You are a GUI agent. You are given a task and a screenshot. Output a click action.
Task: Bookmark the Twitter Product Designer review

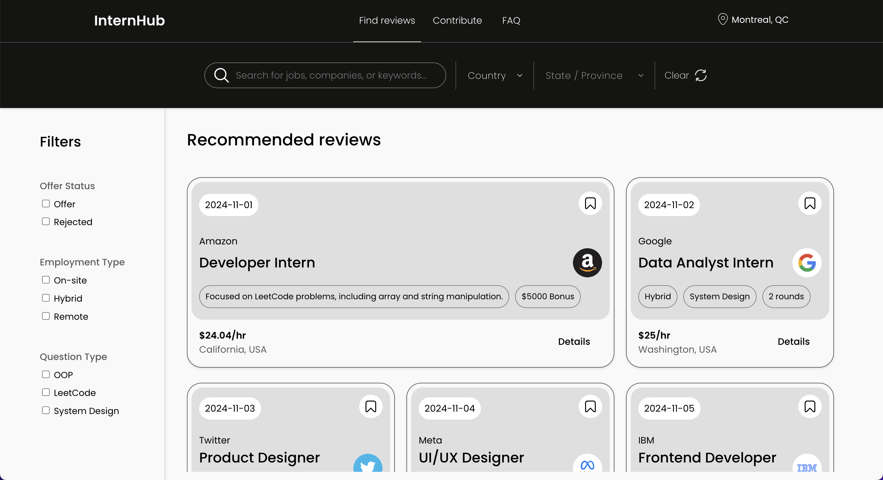(x=371, y=407)
